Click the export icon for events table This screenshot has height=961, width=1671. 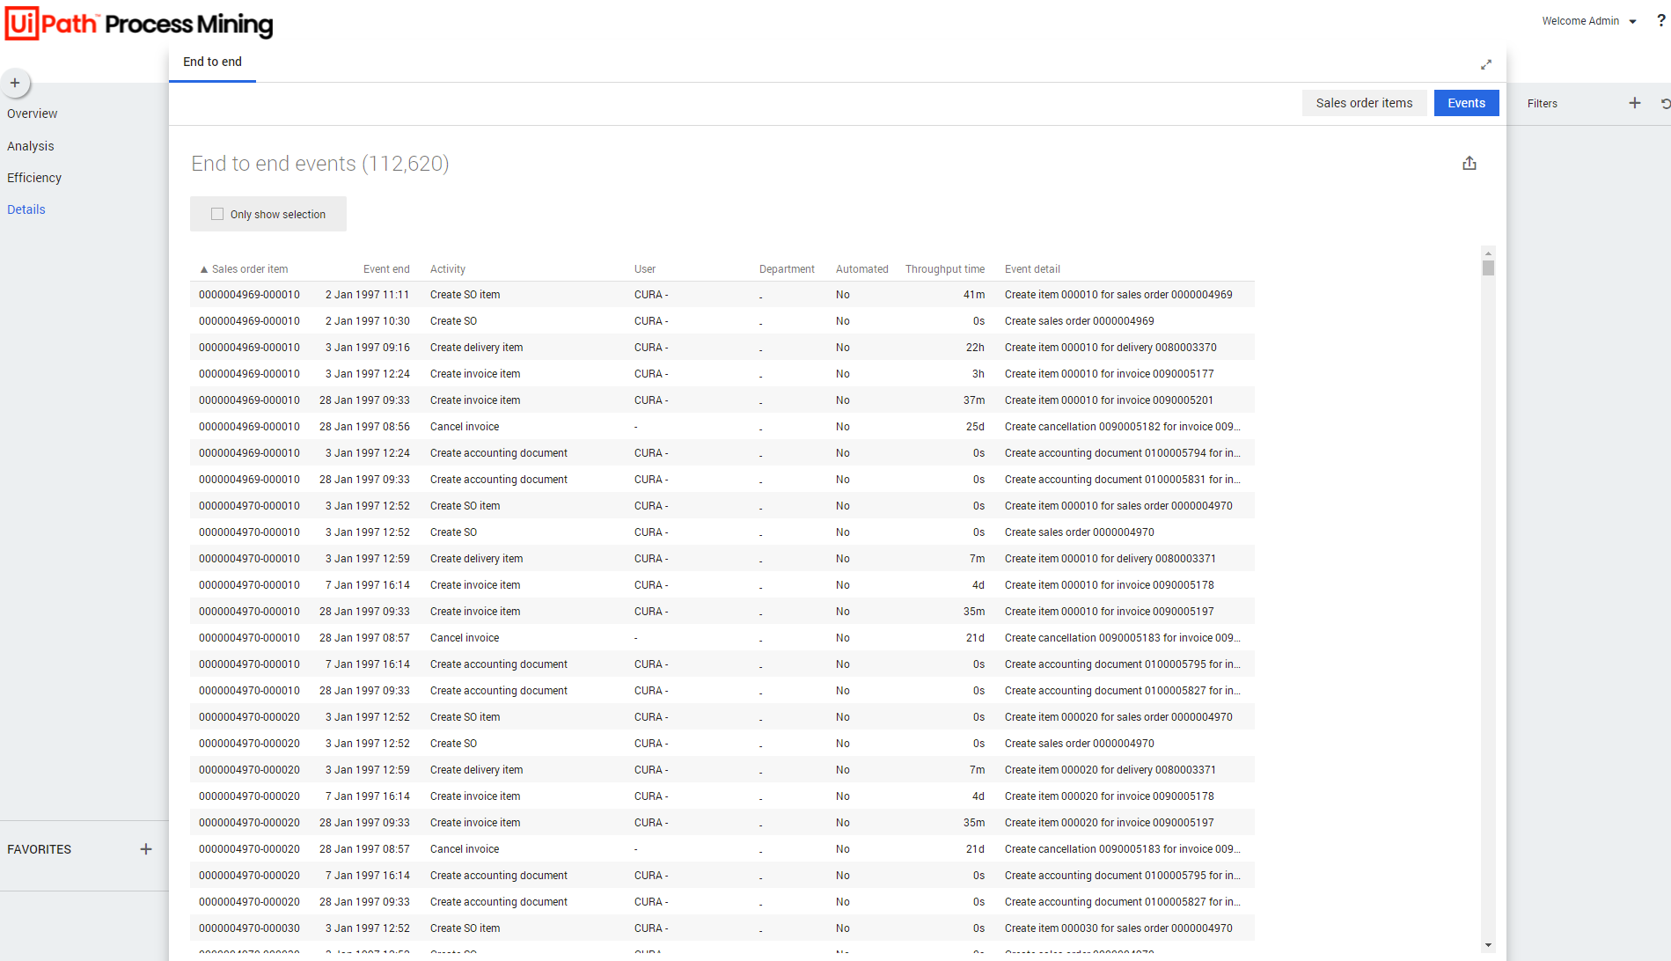coord(1469,164)
